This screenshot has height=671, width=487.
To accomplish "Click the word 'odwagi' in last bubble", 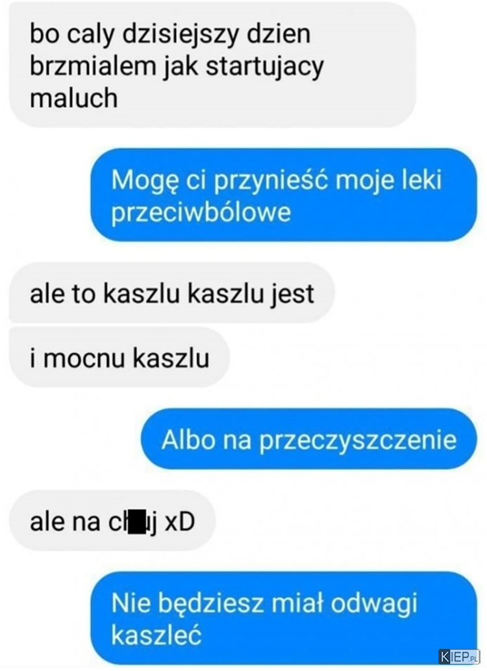I will pos(374,604).
